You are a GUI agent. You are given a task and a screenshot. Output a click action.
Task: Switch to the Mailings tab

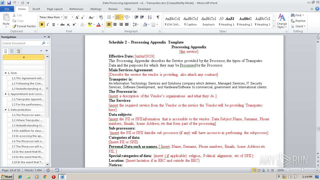pos(96,9)
